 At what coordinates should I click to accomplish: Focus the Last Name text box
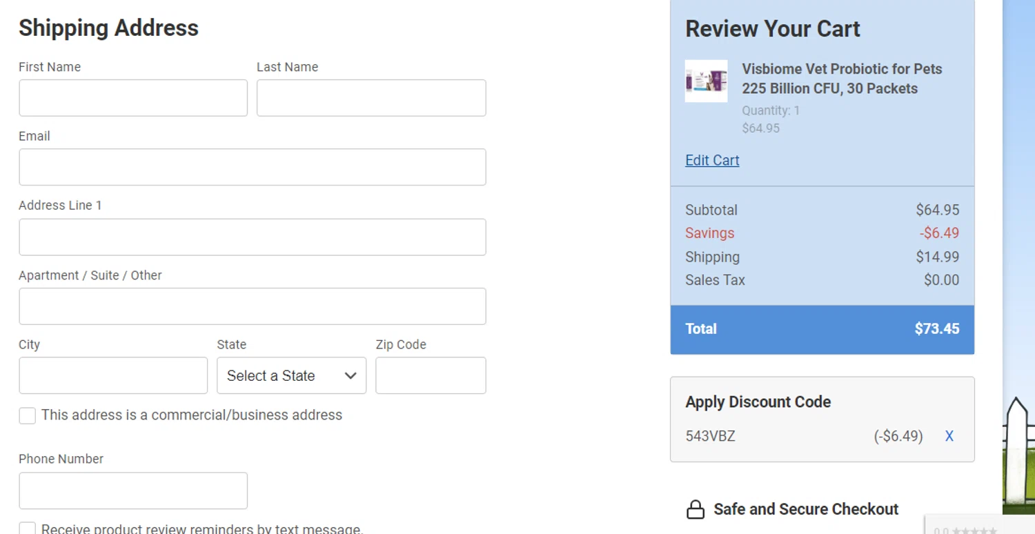point(371,98)
